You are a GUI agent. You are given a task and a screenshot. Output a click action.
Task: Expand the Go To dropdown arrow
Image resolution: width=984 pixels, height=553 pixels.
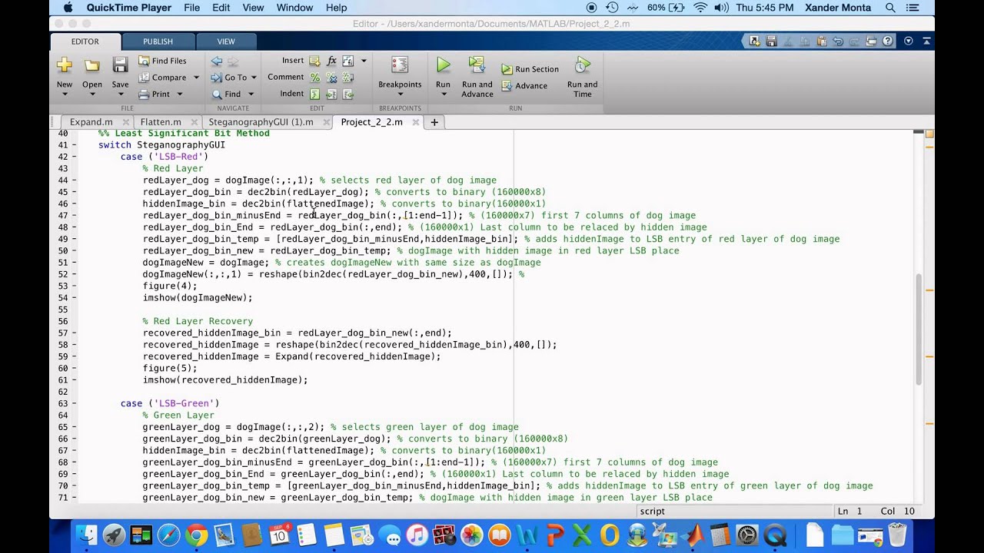(x=254, y=78)
